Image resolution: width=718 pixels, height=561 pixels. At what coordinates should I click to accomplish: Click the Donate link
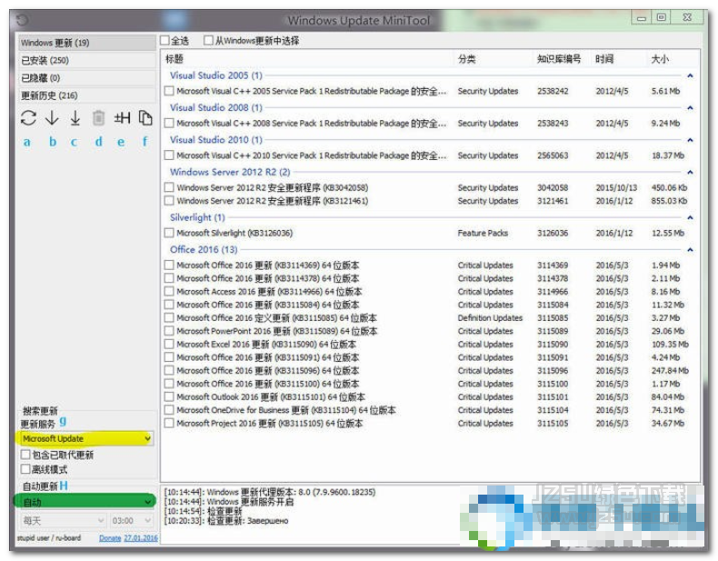click(x=110, y=538)
